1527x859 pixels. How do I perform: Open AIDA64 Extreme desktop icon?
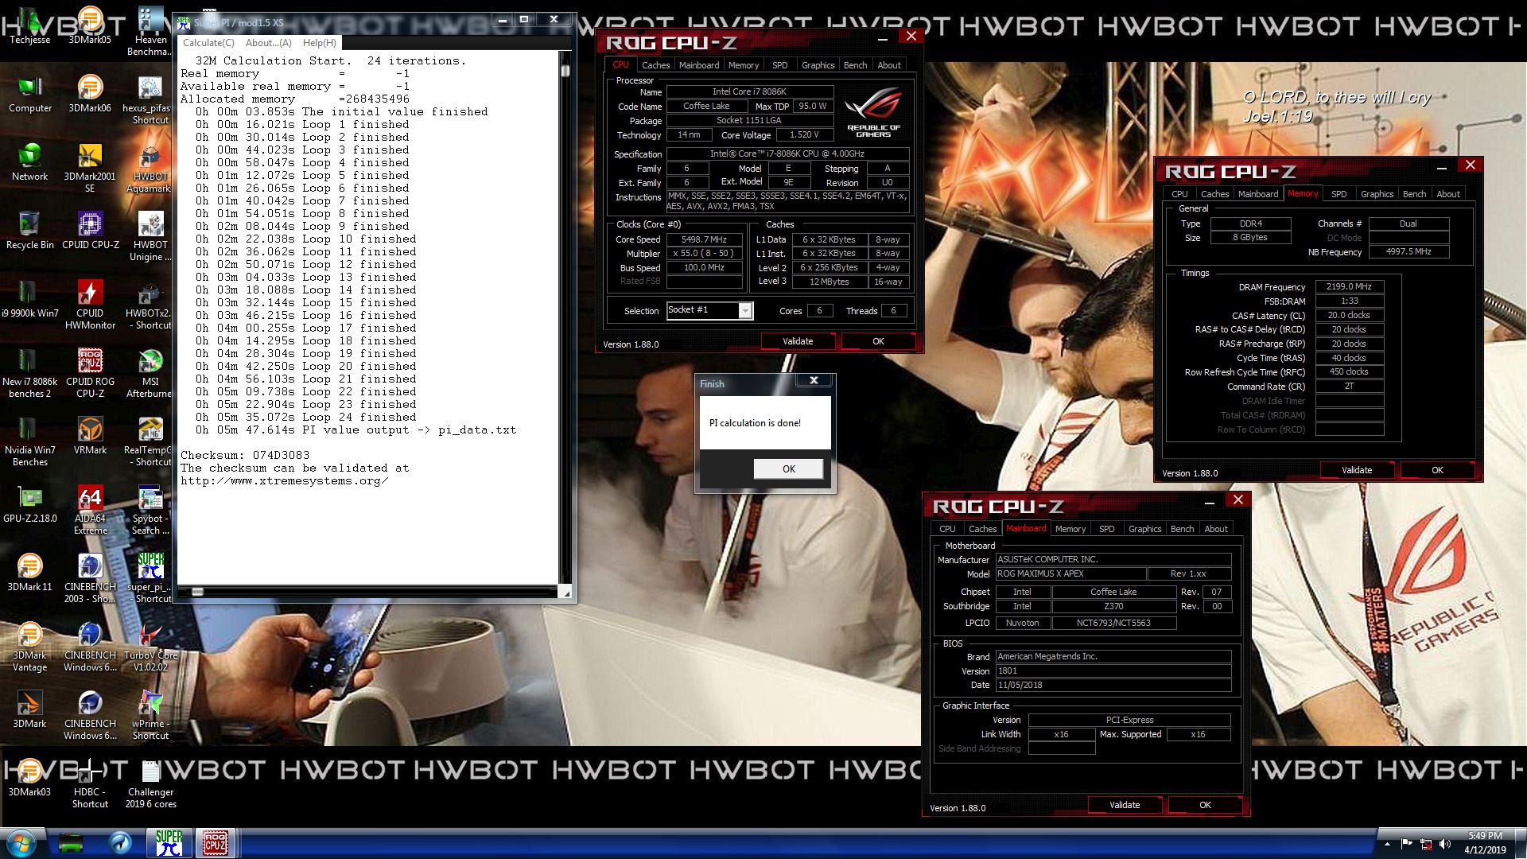click(90, 511)
